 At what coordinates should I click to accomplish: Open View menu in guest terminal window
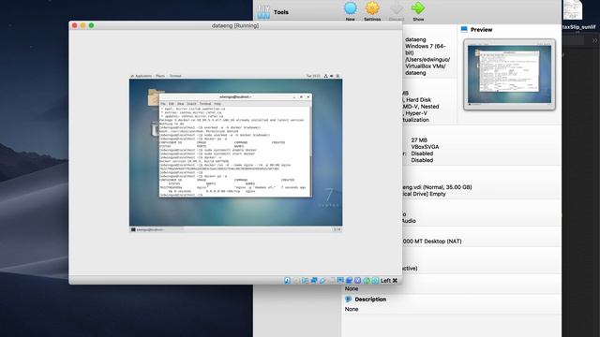pyautogui.click(x=180, y=104)
